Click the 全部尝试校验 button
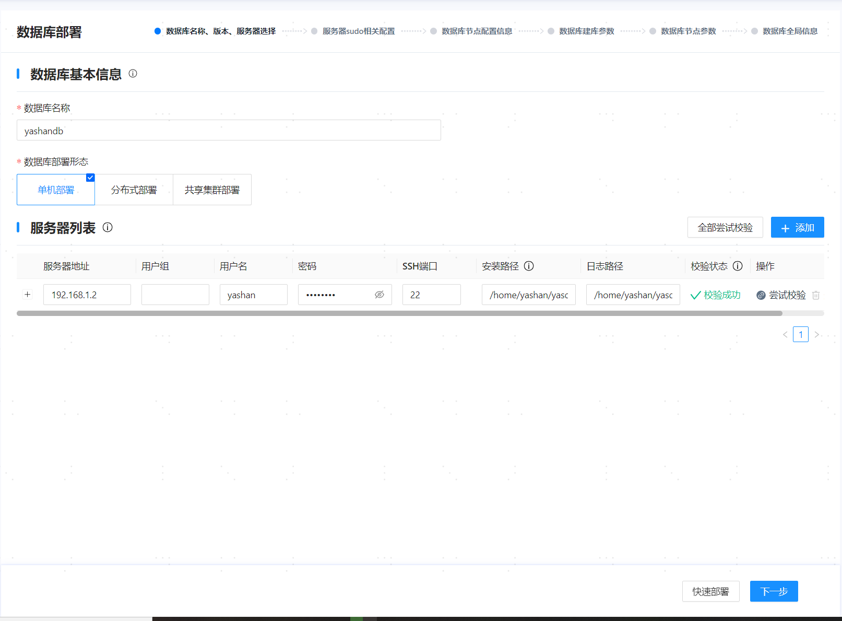 coord(725,227)
